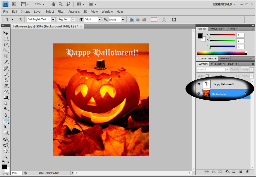Enable center text alignment

[138, 19]
